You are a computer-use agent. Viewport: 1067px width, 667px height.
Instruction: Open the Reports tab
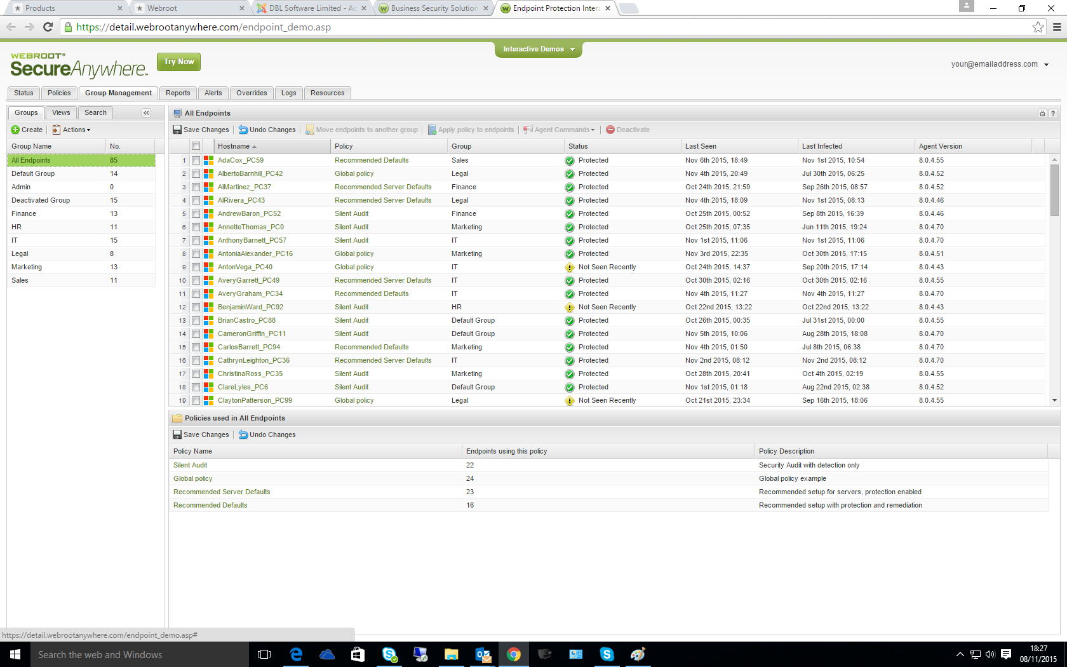click(x=178, y=93)
